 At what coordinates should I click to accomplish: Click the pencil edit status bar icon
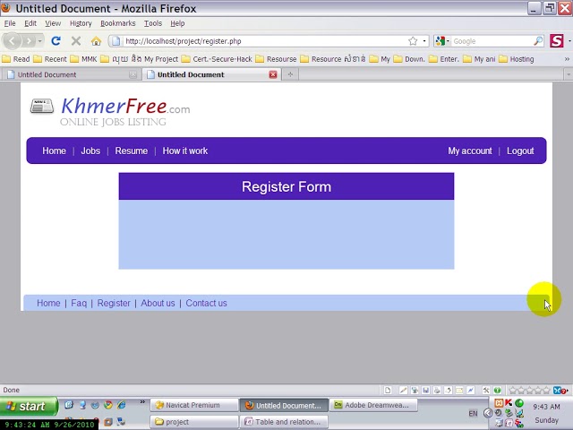[403, 391]
